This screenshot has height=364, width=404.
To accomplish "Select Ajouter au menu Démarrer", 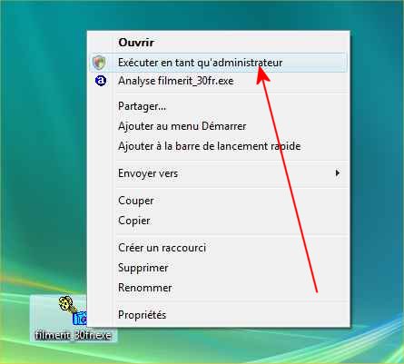I will pos(182,126).
